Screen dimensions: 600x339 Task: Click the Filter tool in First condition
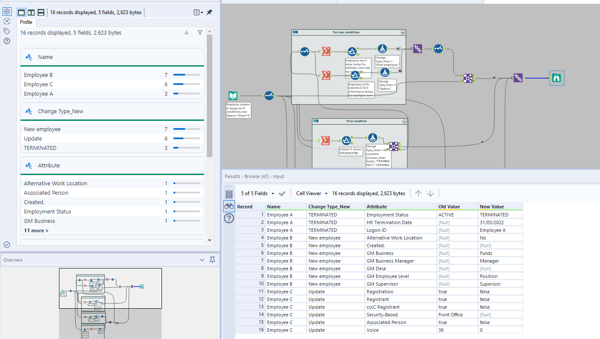(346, 140)
